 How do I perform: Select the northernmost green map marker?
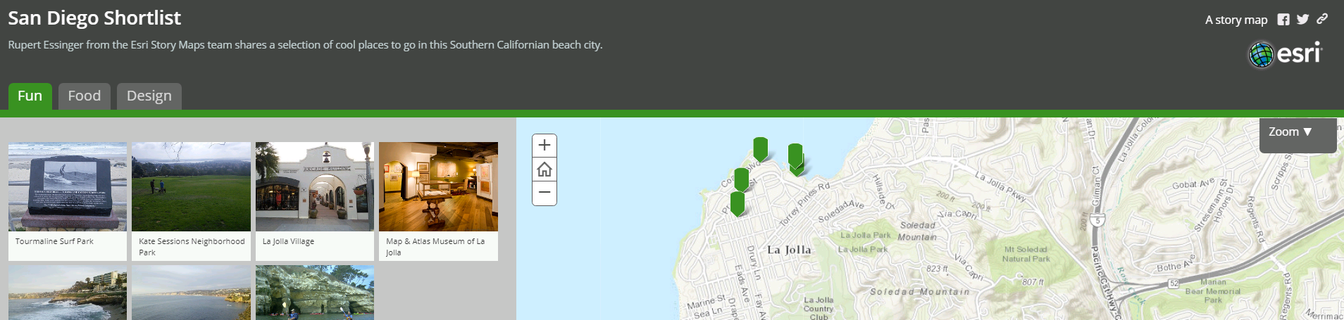[760, 149]
